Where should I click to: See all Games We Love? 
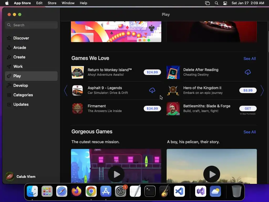tap(250, 59)
